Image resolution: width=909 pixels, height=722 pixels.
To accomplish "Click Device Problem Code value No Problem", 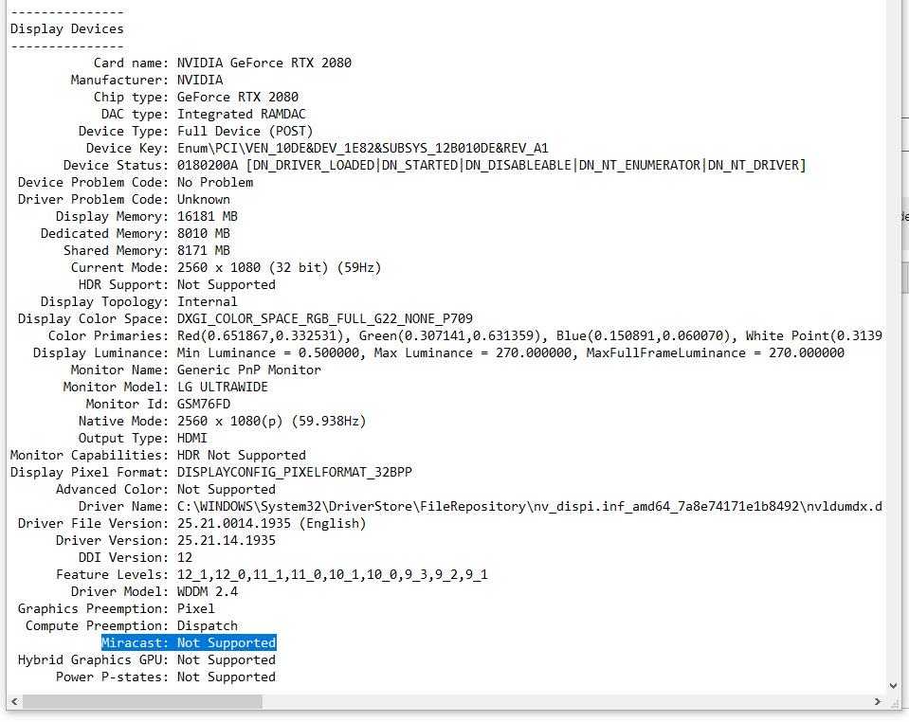I will click(215, 182).
